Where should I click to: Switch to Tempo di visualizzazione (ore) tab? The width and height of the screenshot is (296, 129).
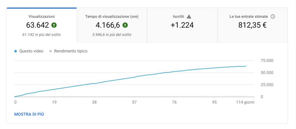tap(112, 16)
